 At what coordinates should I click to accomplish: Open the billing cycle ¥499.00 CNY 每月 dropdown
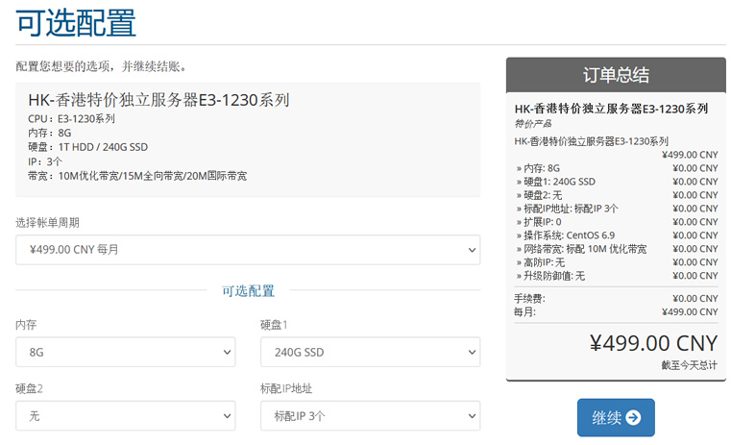coord(248,250)
